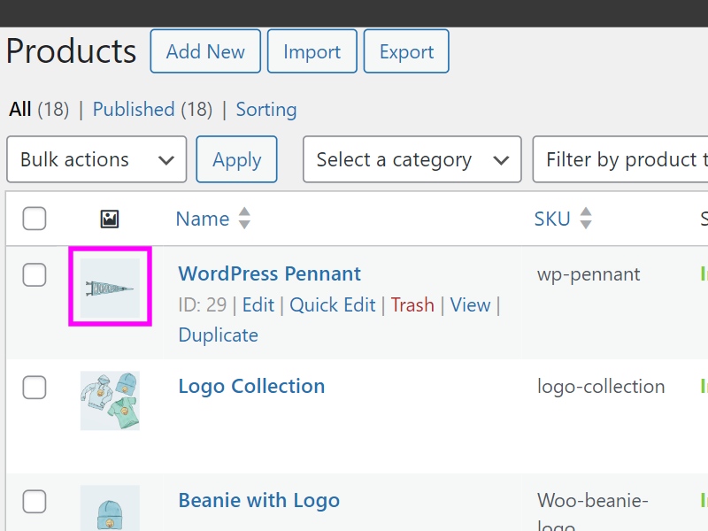Click the Export button
The height and width of the screenshot is (531, 708).
coord(406,51)
